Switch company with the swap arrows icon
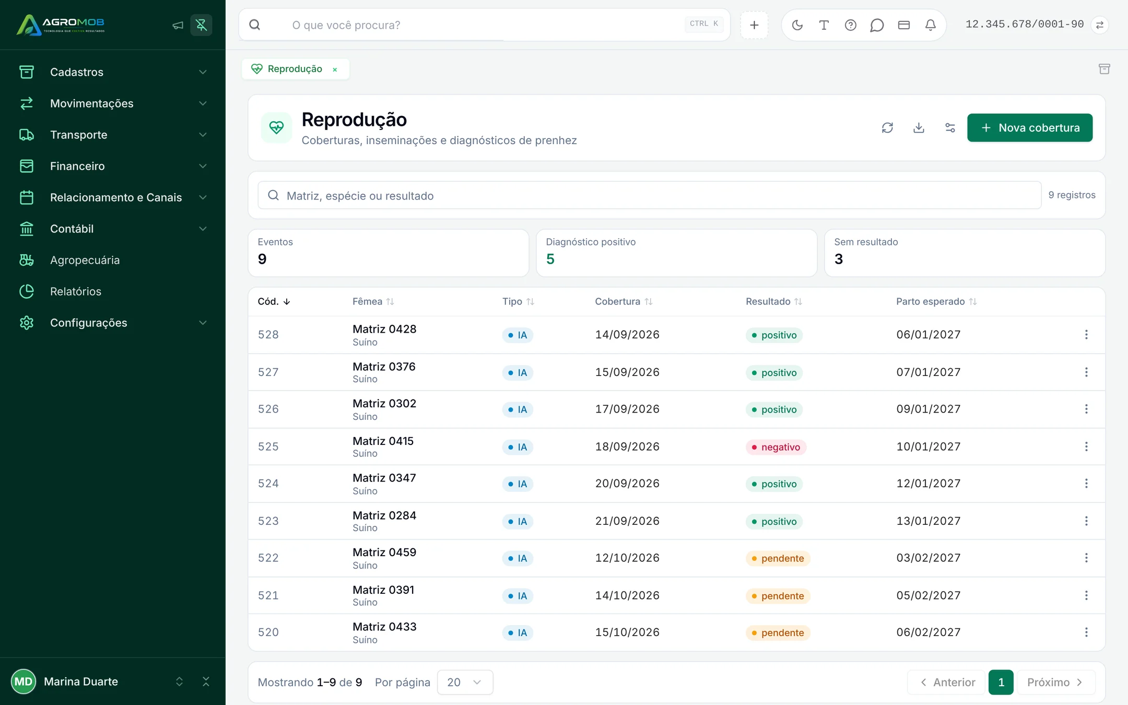This screenshot has height=705, width=1128. click(x=1099, y=25)
